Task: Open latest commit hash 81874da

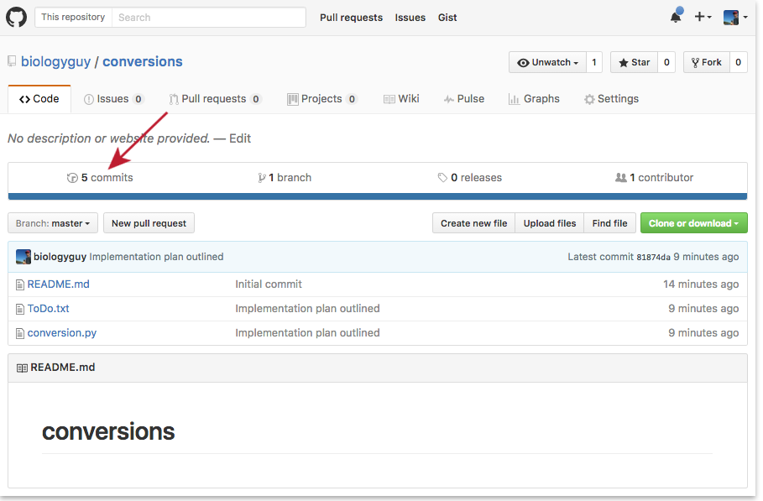Action: (x=654, y=258)
